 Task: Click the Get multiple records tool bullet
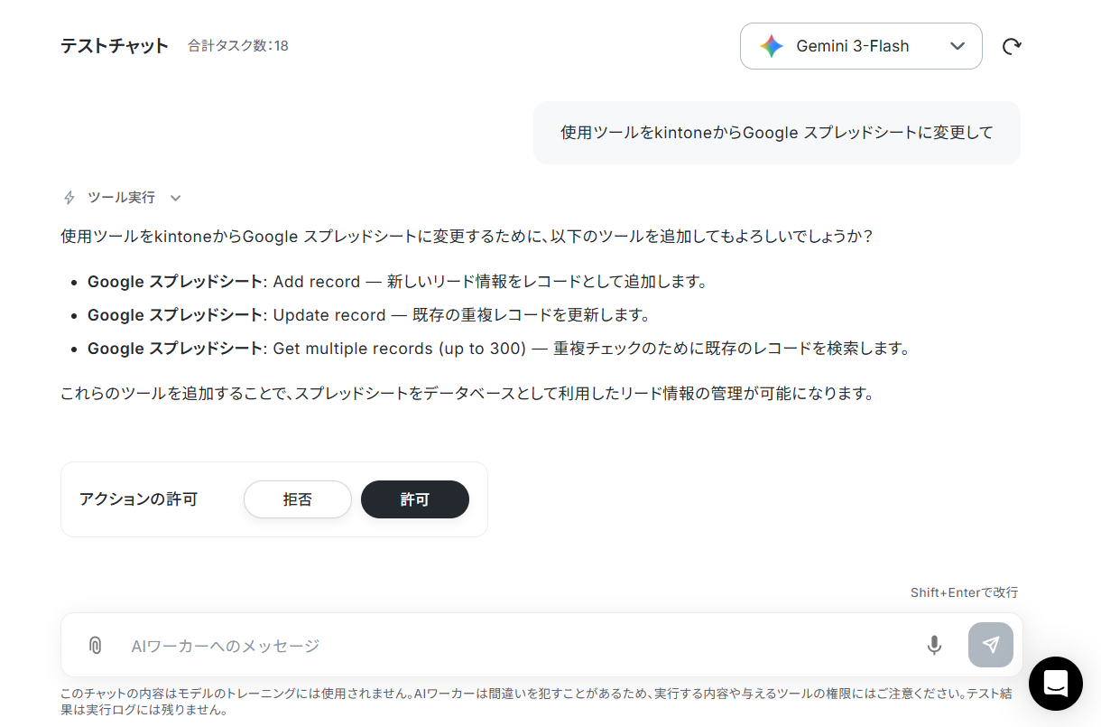click(498, 349)
